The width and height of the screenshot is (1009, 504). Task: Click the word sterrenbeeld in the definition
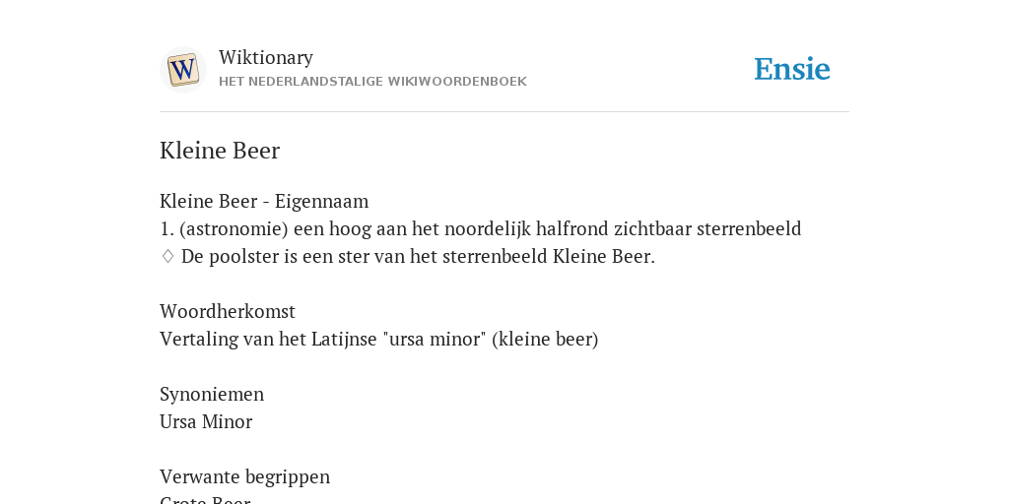749,228
